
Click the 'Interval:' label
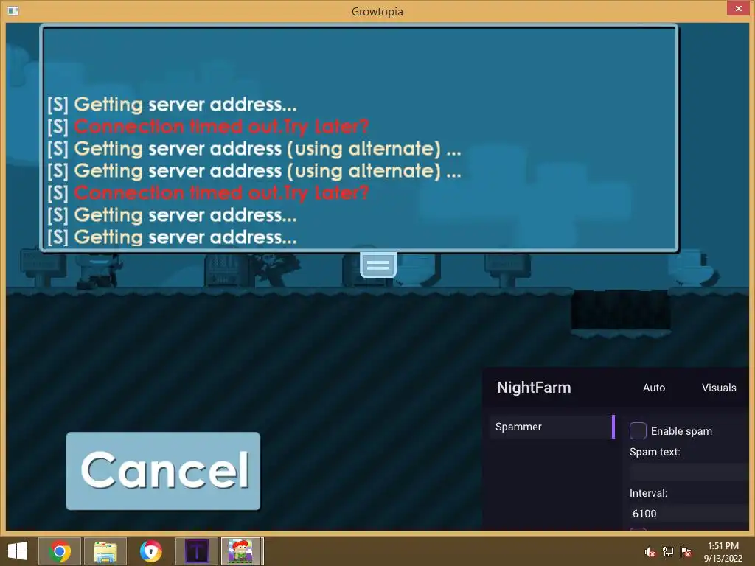coord(648,493)
